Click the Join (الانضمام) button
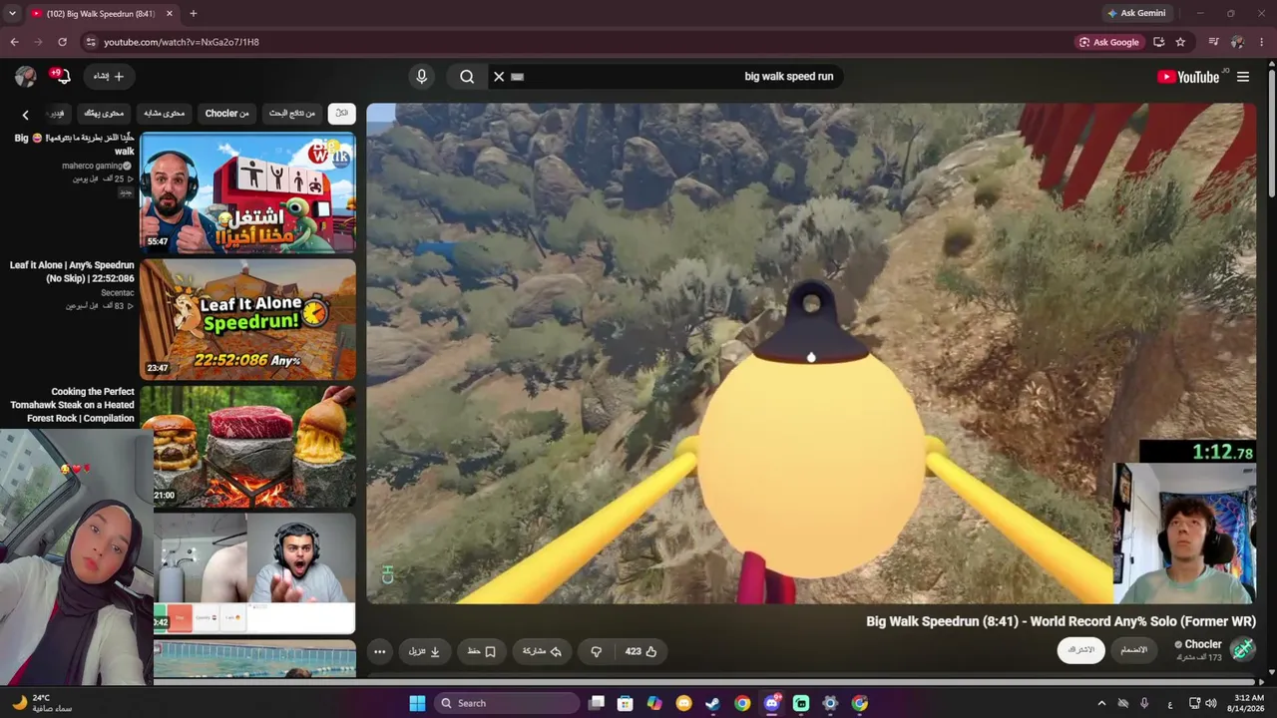The image size is (1277, 718). [1133, 650]
